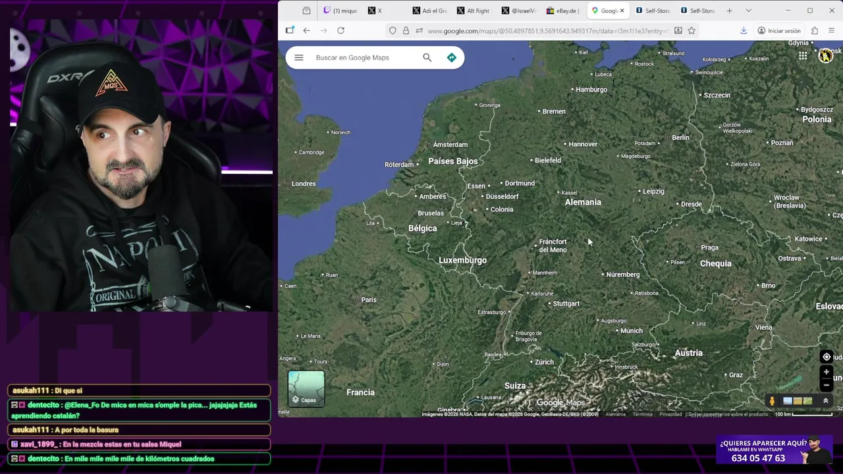Viewport: 843px width, 474px height.
Task: Center map on your location icon
Action: click(x=827, y=357)
